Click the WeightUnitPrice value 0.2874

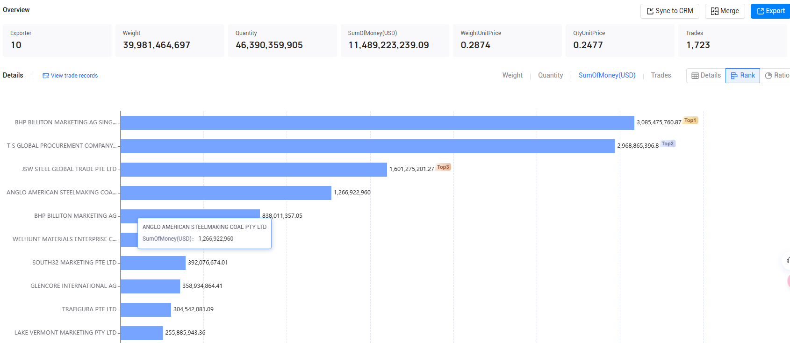coord(475,45)
